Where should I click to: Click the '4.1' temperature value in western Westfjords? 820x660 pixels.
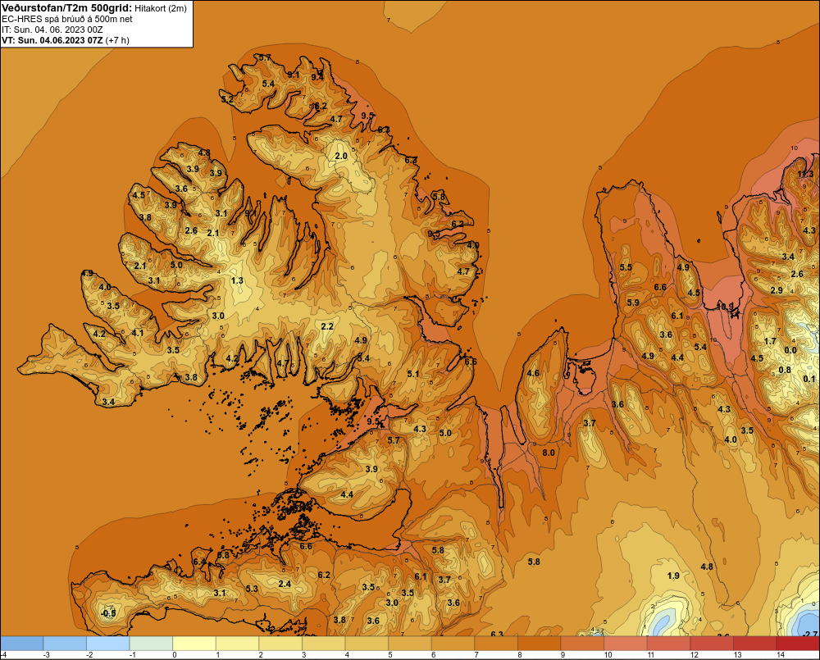click(x=138, y=333)
